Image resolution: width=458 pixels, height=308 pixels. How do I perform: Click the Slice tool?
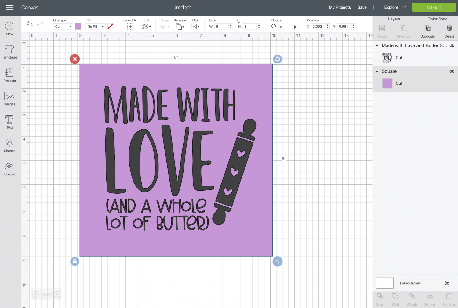pos(380,296)
